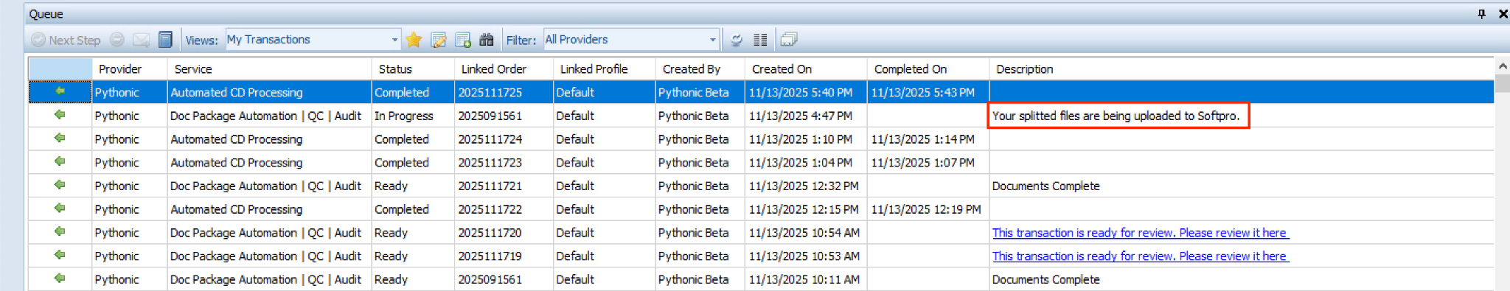Sort by the Created On column header
Viewport: 1510px width, 291px height.
click(806, 69)
